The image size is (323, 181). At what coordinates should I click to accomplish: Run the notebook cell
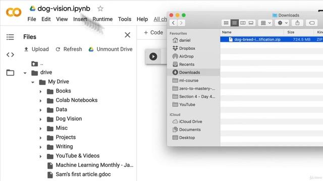coord(153,56)
